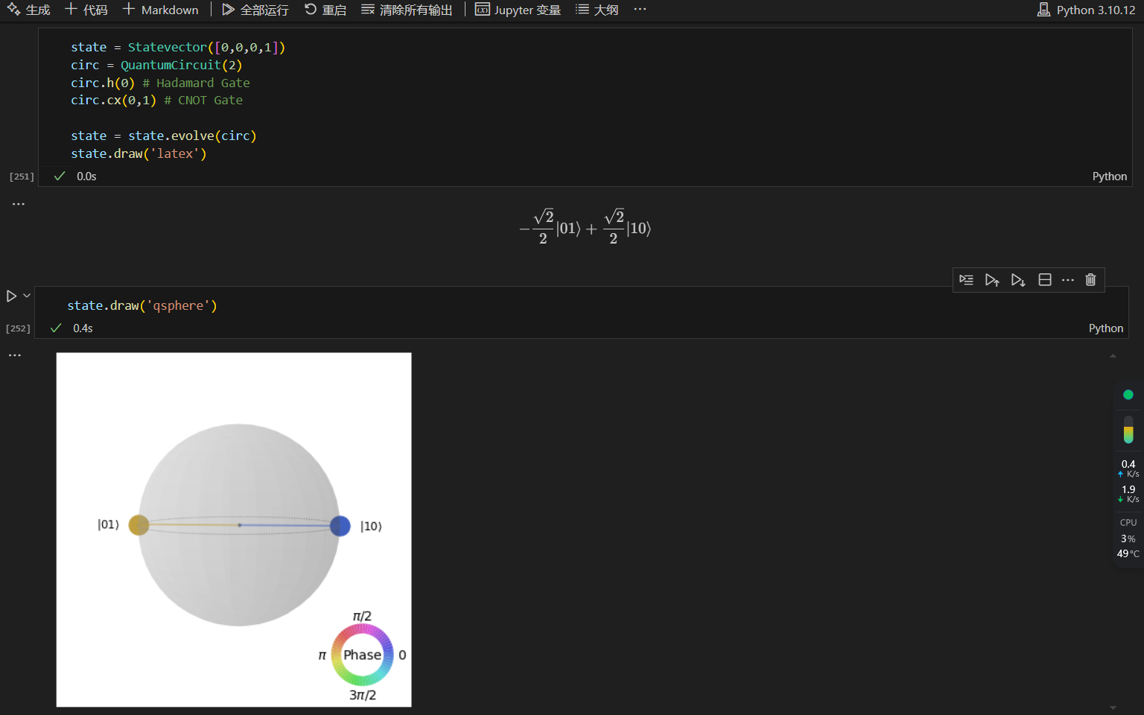Select the Python 3.10.12 kernel
Screen dimensions: 1144x715
coord(1087,10)
